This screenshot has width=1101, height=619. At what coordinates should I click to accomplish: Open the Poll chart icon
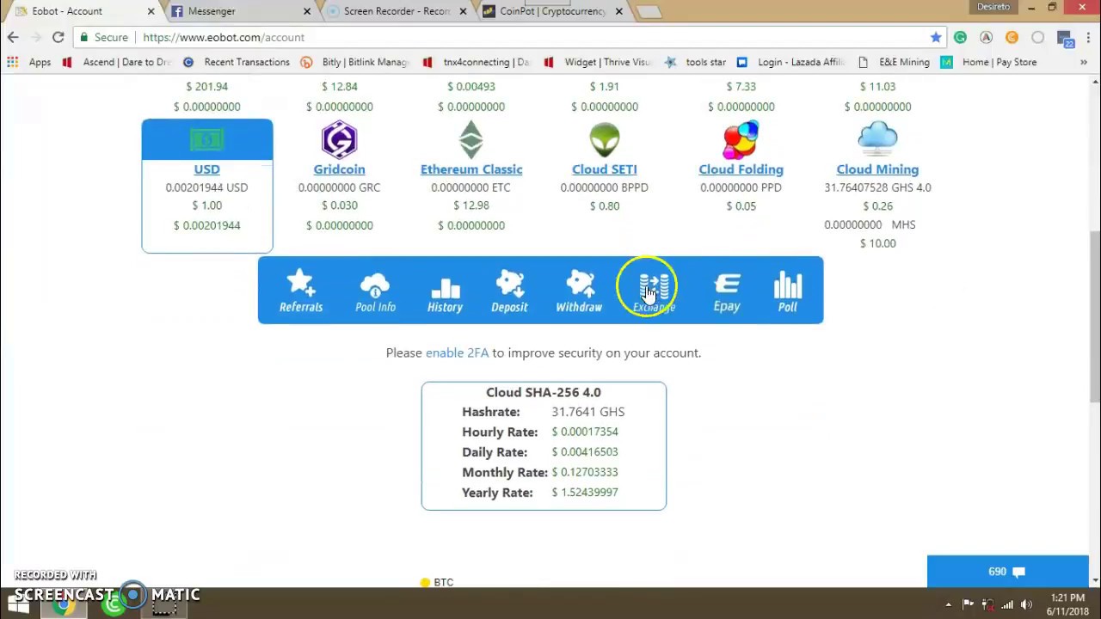pos(787,291)
